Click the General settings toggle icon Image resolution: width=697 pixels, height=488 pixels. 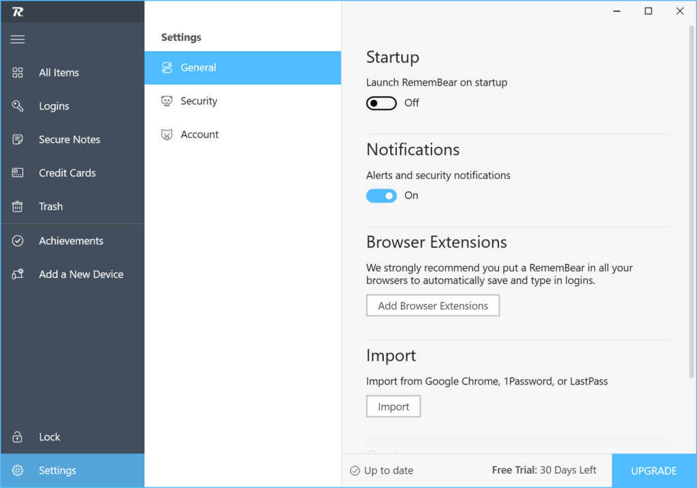[x=167, y=67]
